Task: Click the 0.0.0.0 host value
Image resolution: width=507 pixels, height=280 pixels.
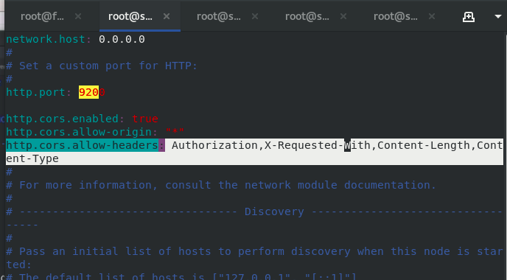Action: coord(122,39)
